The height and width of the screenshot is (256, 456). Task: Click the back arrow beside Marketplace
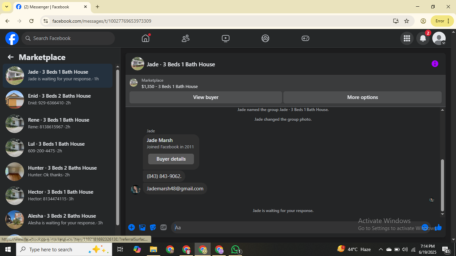click(11, 57)
